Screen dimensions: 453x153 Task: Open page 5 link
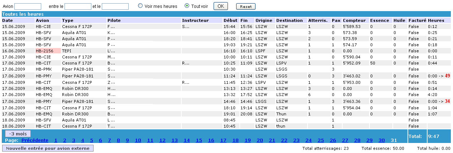91,140
